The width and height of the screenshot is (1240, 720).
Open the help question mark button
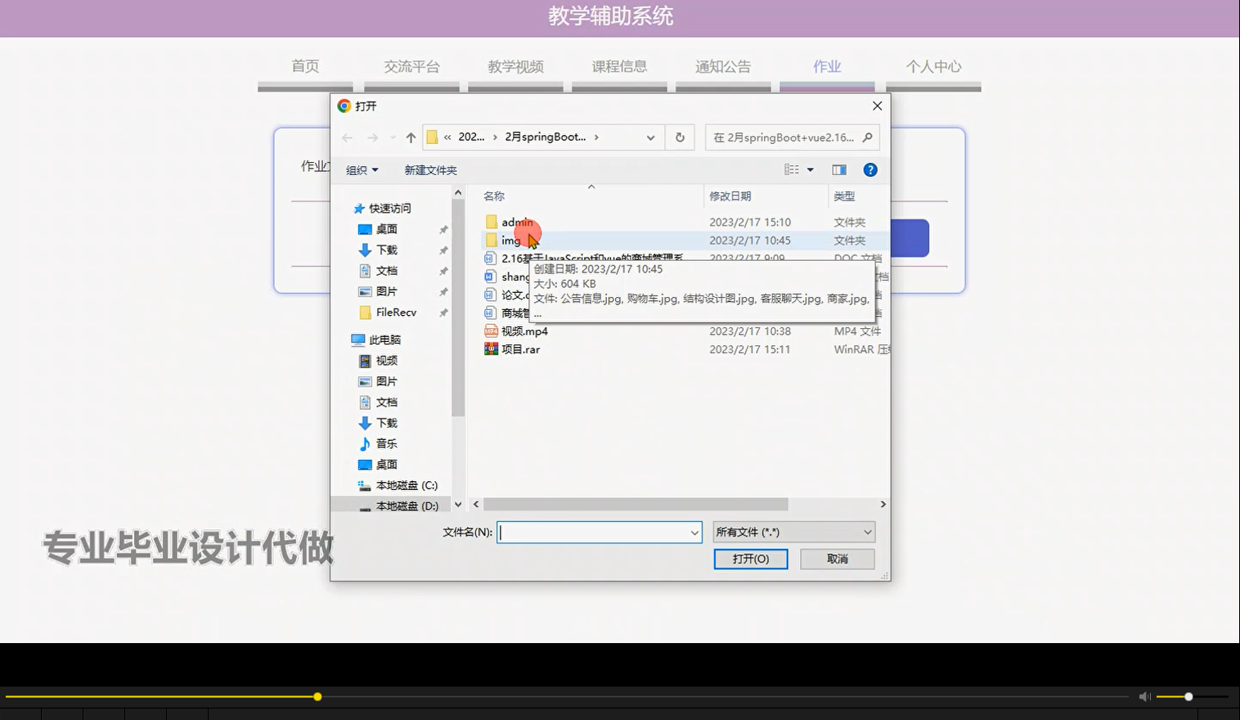(869, 169)
